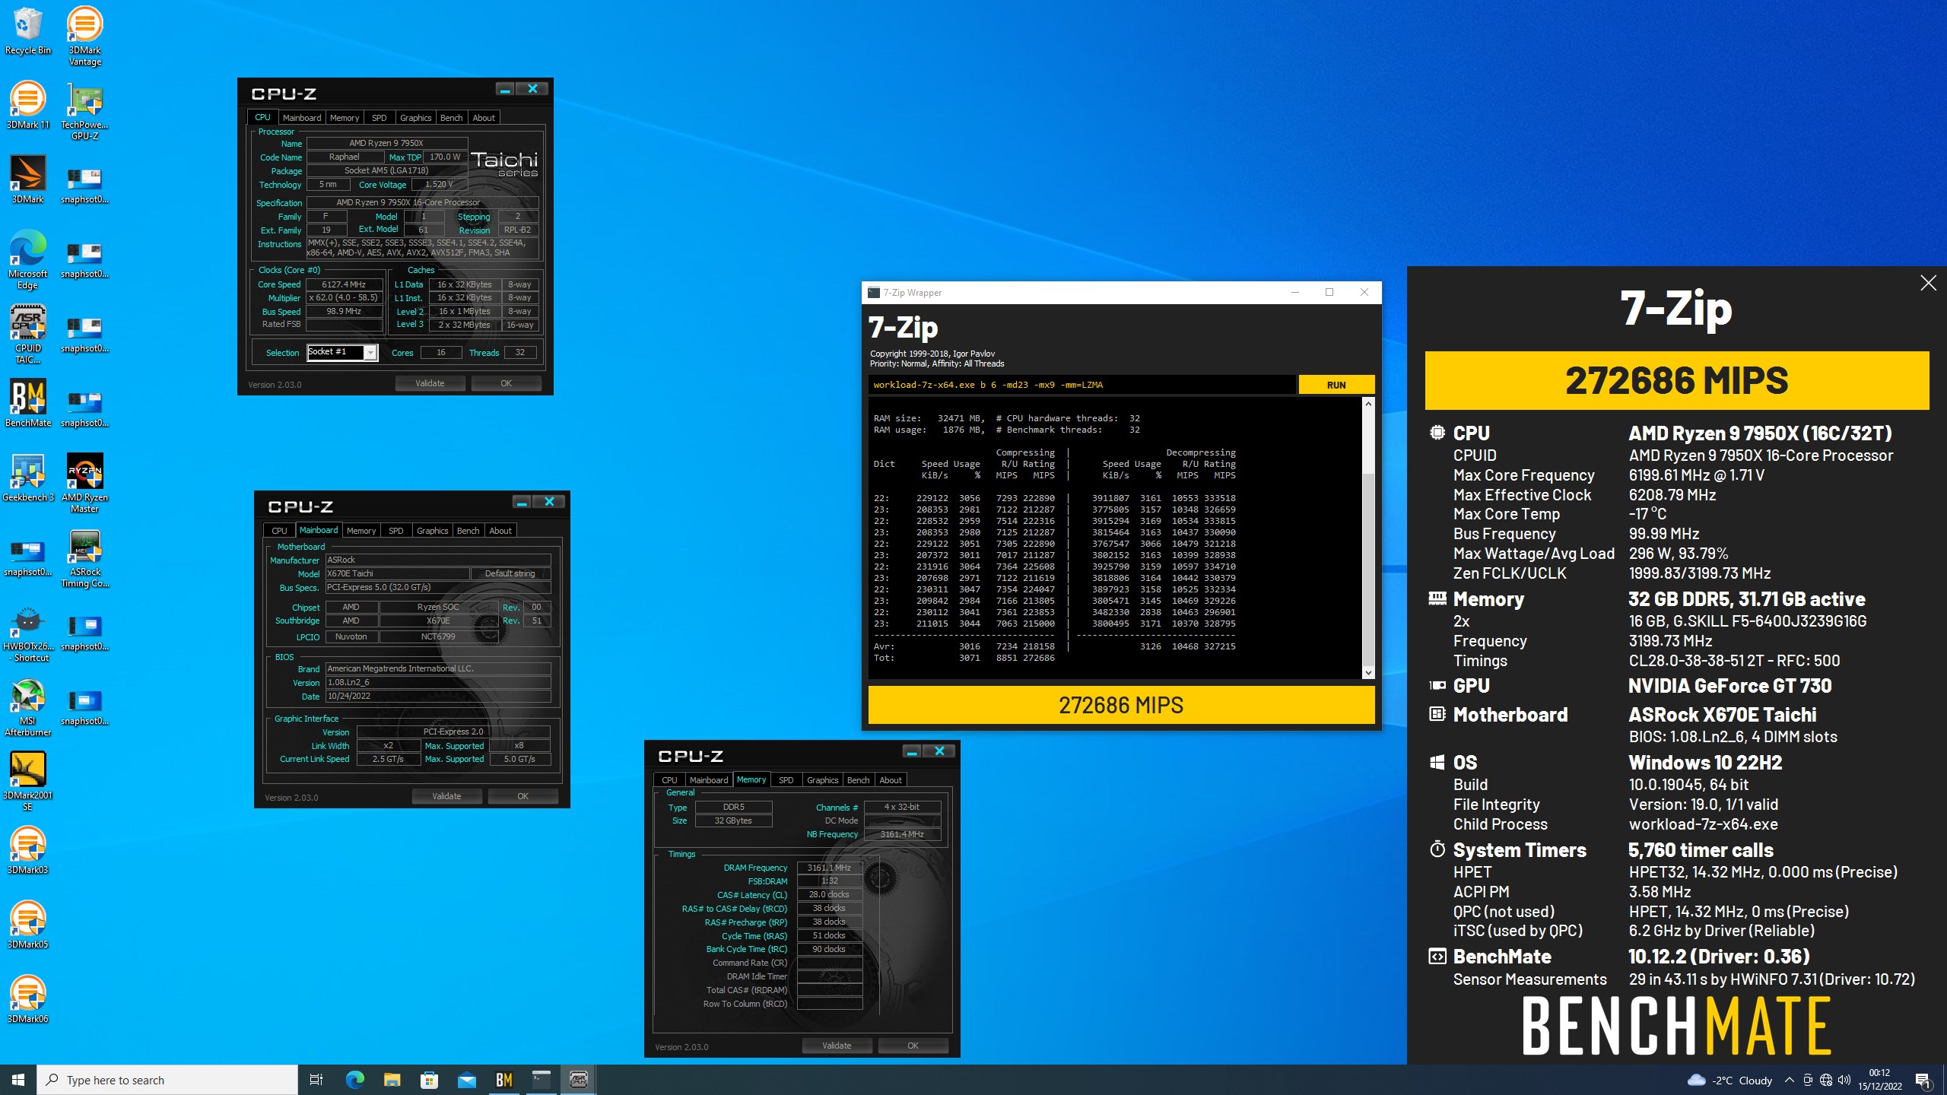Screen dimensions: 1947x1095
Task: Launch 3DMark Vantage from desktop
Action: coord(84,36)
